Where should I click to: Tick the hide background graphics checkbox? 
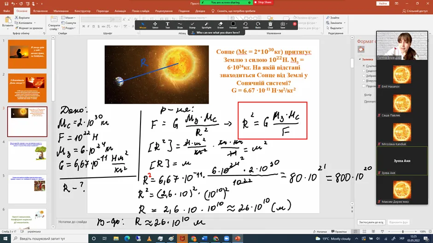click(363, 86)
